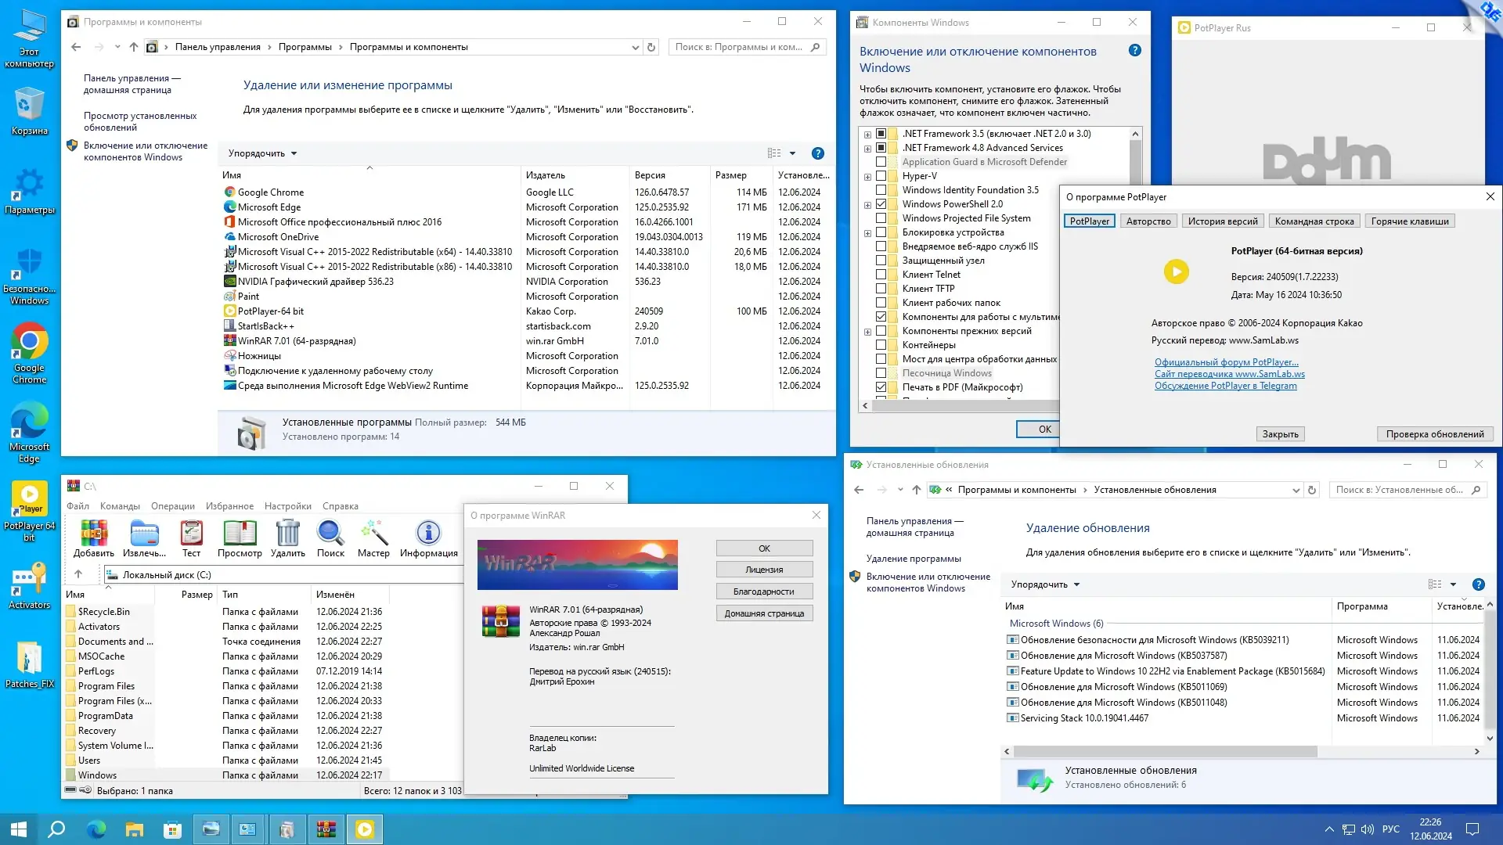Click the PotPlayer icon on the taskbar

pyautogui.click(x=364, y=829)
